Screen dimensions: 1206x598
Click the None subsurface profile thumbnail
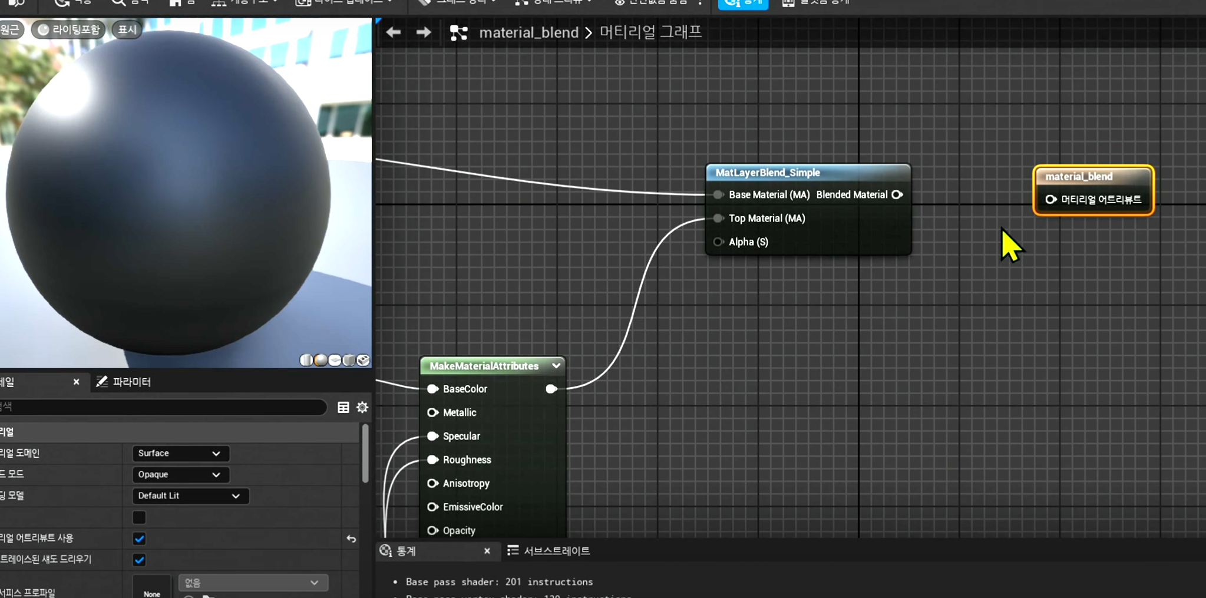[152, 587]
